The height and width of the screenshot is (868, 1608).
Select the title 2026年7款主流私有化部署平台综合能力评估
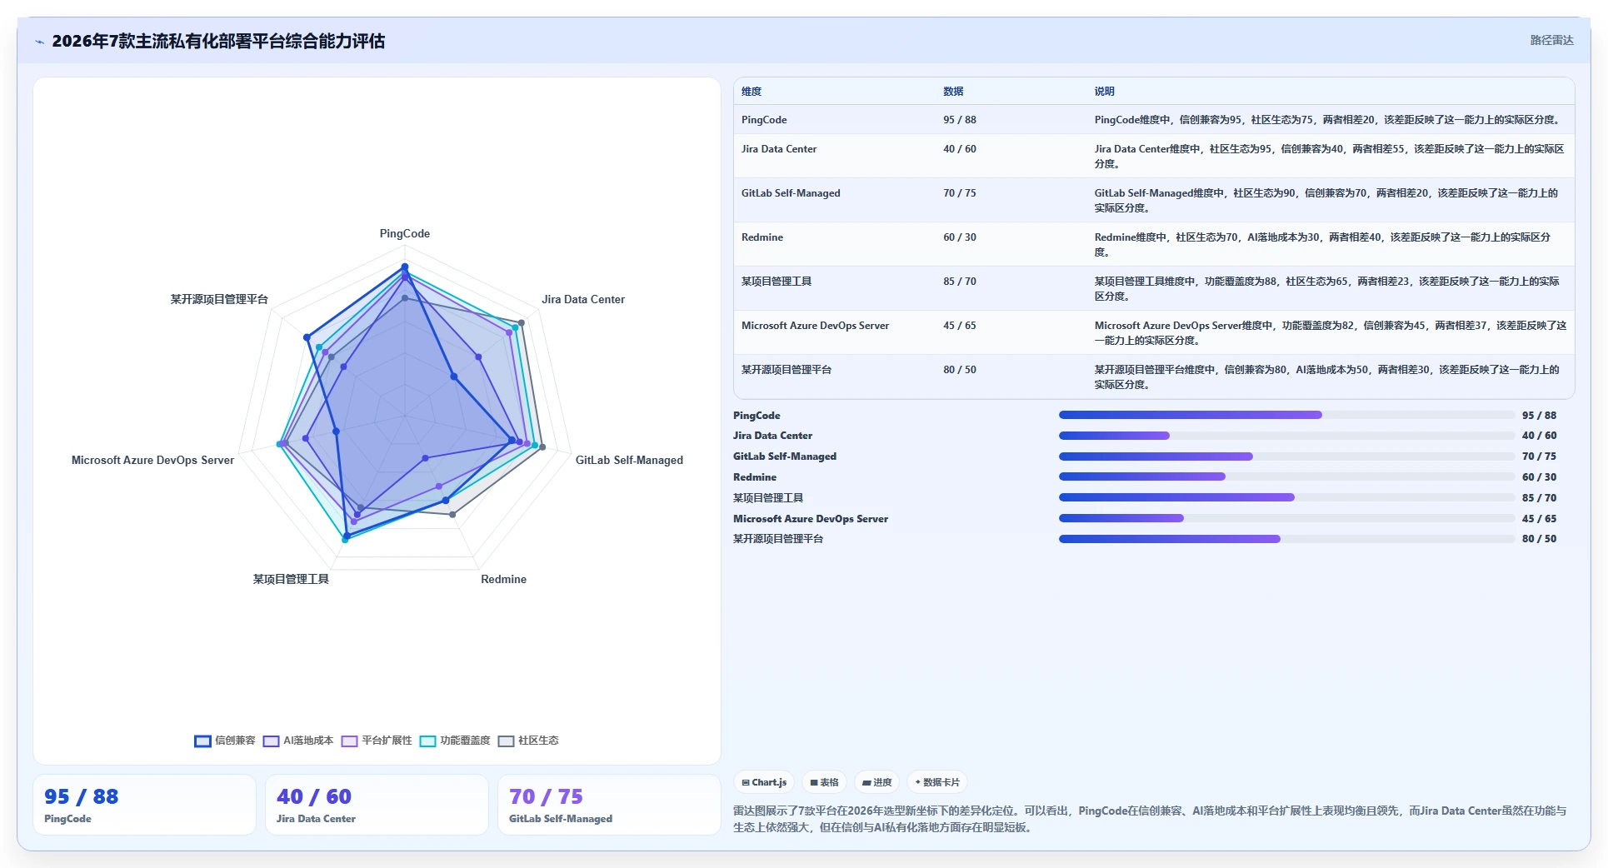click(218, 42)
